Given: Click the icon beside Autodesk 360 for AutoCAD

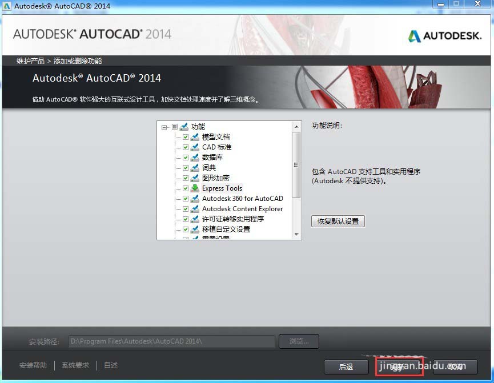Looking at the screenshot, I should point(195,199).
